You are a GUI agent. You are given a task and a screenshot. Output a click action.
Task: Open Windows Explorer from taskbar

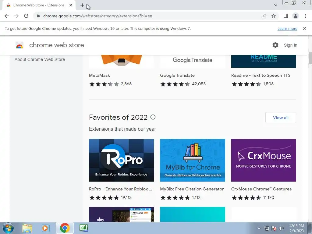[x=27, y=228]
